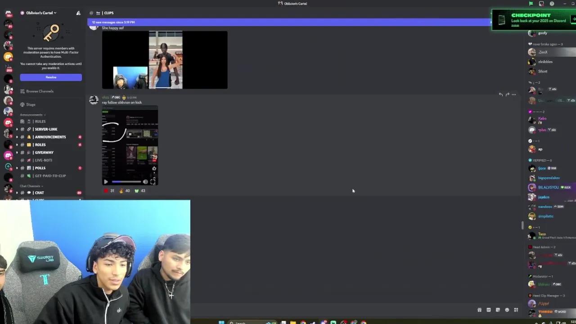
Task: Toggle the red circle reaction
Action: [x=106, y=190]
